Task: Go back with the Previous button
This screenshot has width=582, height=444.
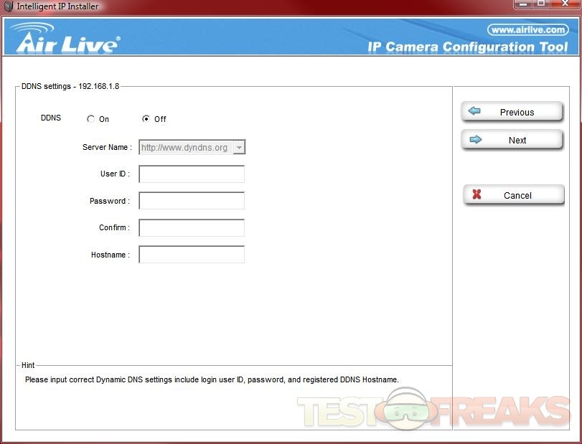Action: tap(512, 113)
